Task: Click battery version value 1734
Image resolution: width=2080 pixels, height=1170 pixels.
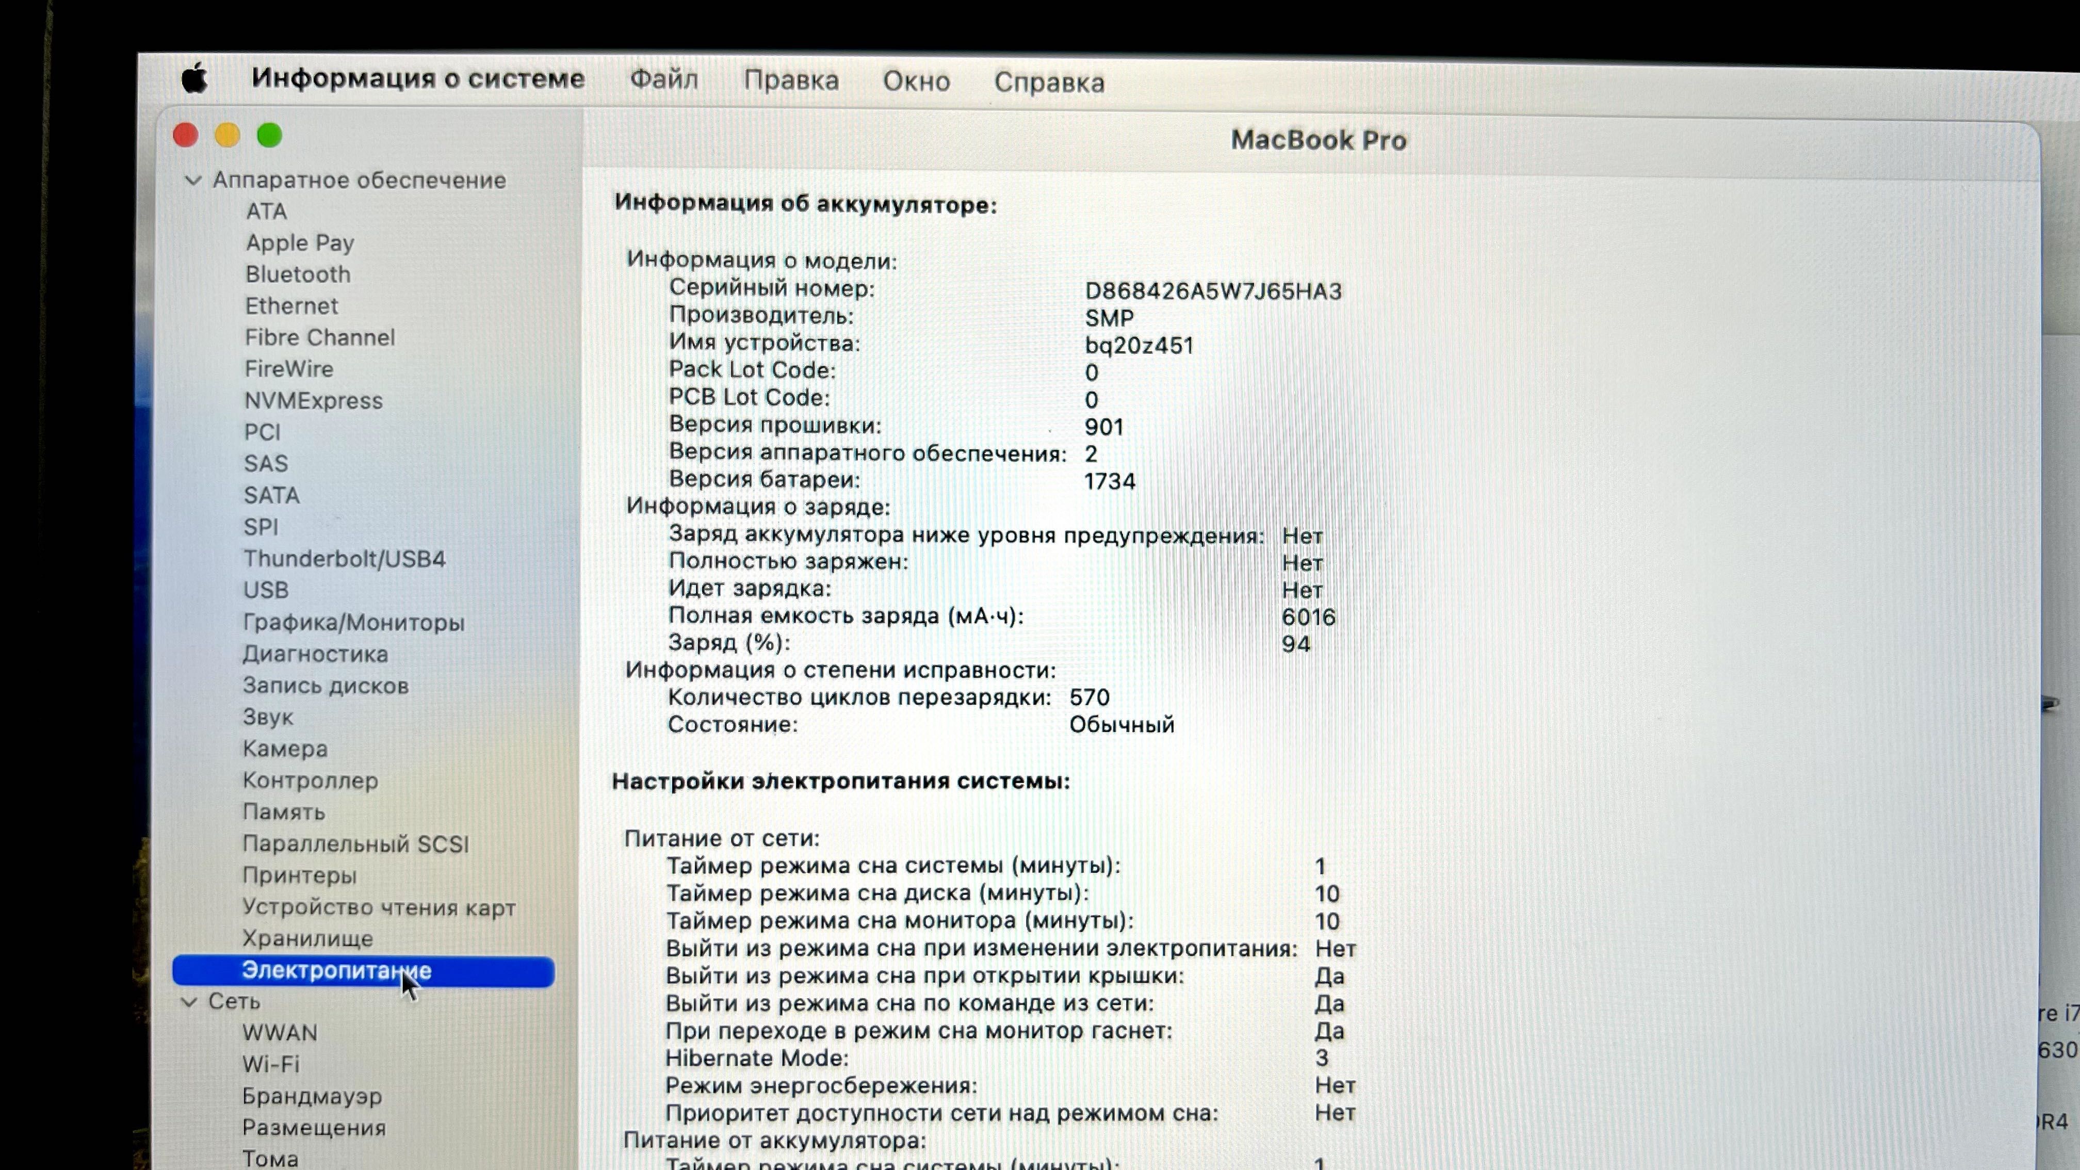Action: (1110, 482)
